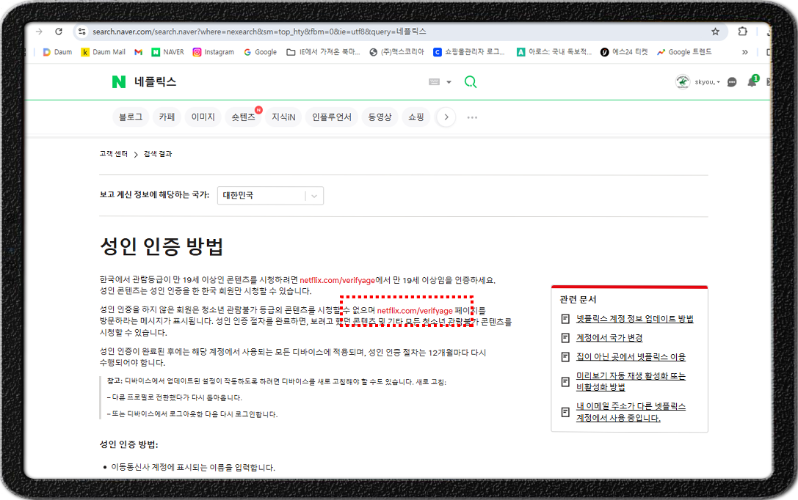Open 미리보기 자동 재생 활성화 article

(631, 381)
